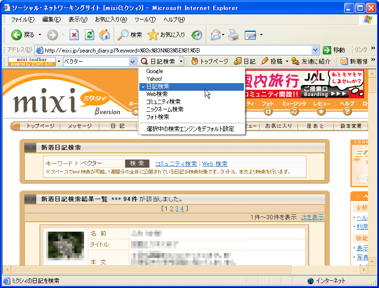This screenshot has height=288, width=379.
Task: Toggle the search engine dropdown arrow
Action: tap(181, 62)
